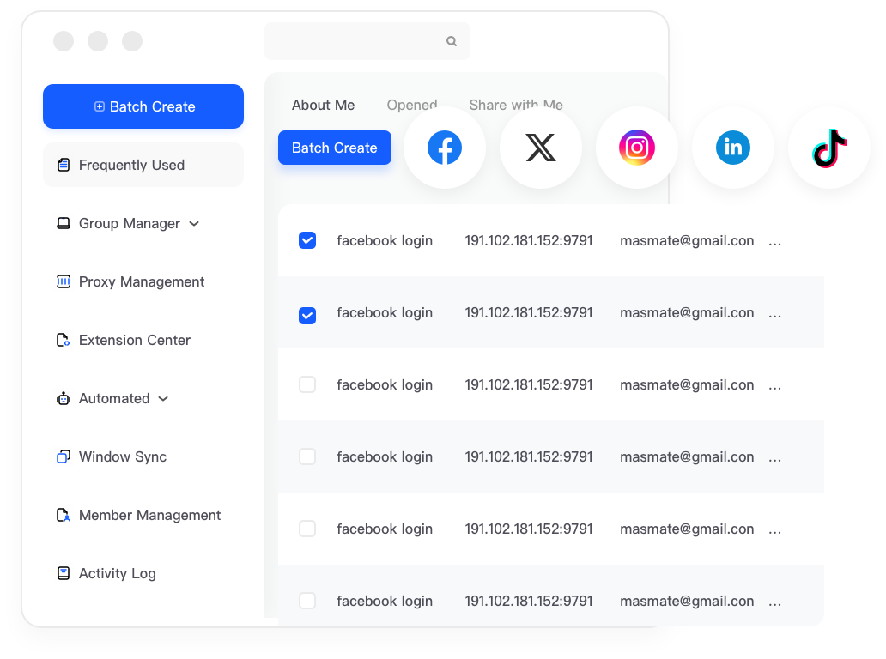The width and height of the screenshot is (886, 659).
Task: Click the X (Twitter) icon
Action: [541, 148]
